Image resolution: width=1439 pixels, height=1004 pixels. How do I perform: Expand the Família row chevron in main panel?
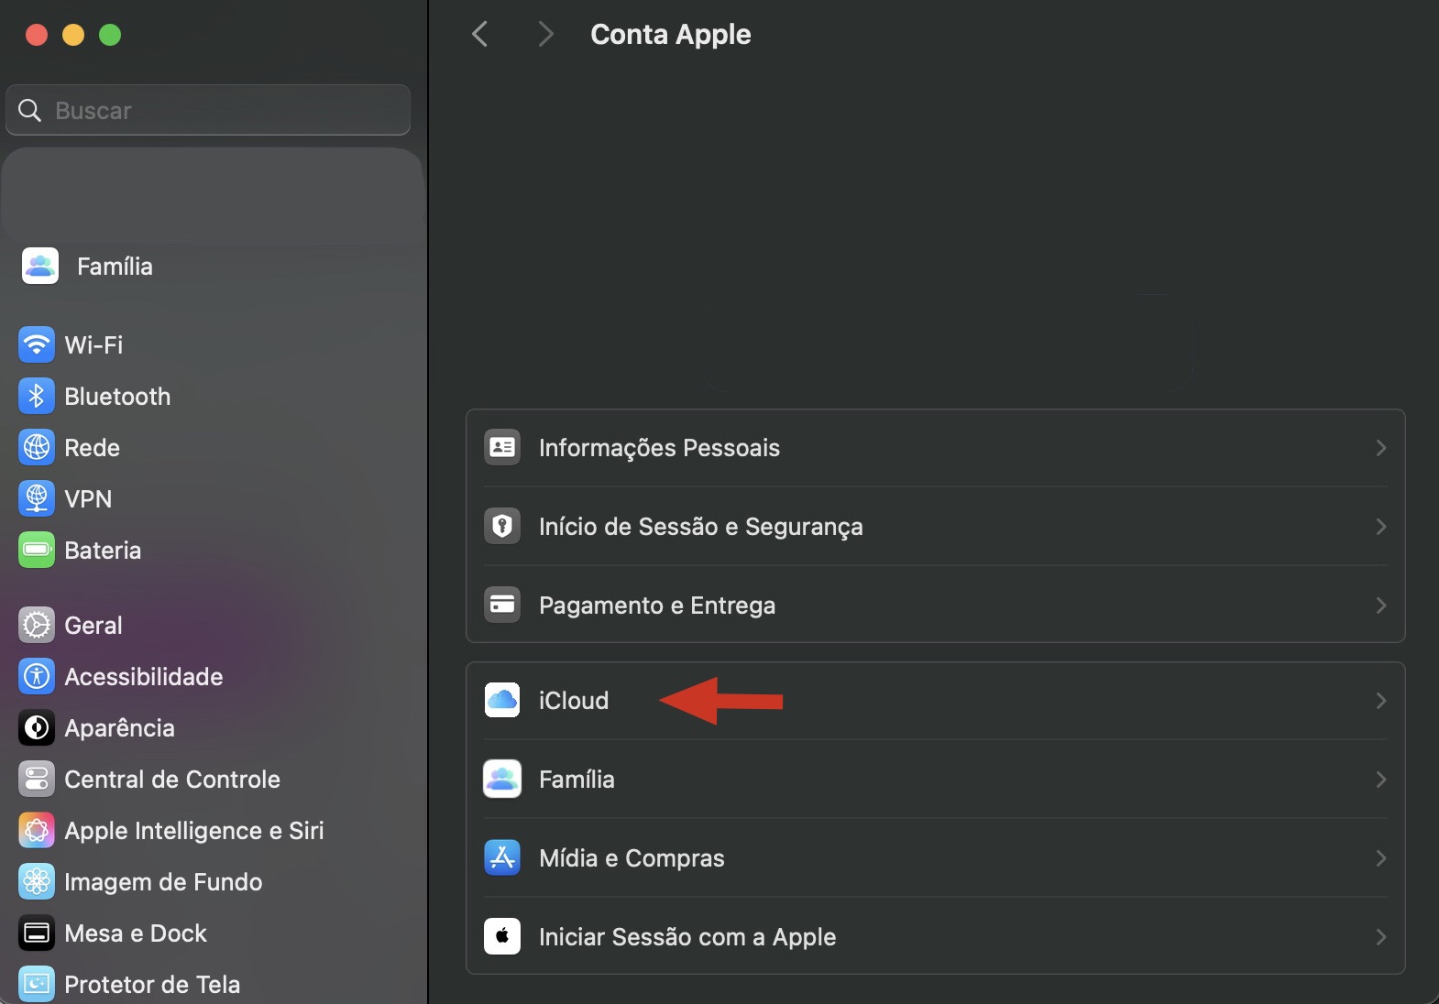pos(1380,779)
